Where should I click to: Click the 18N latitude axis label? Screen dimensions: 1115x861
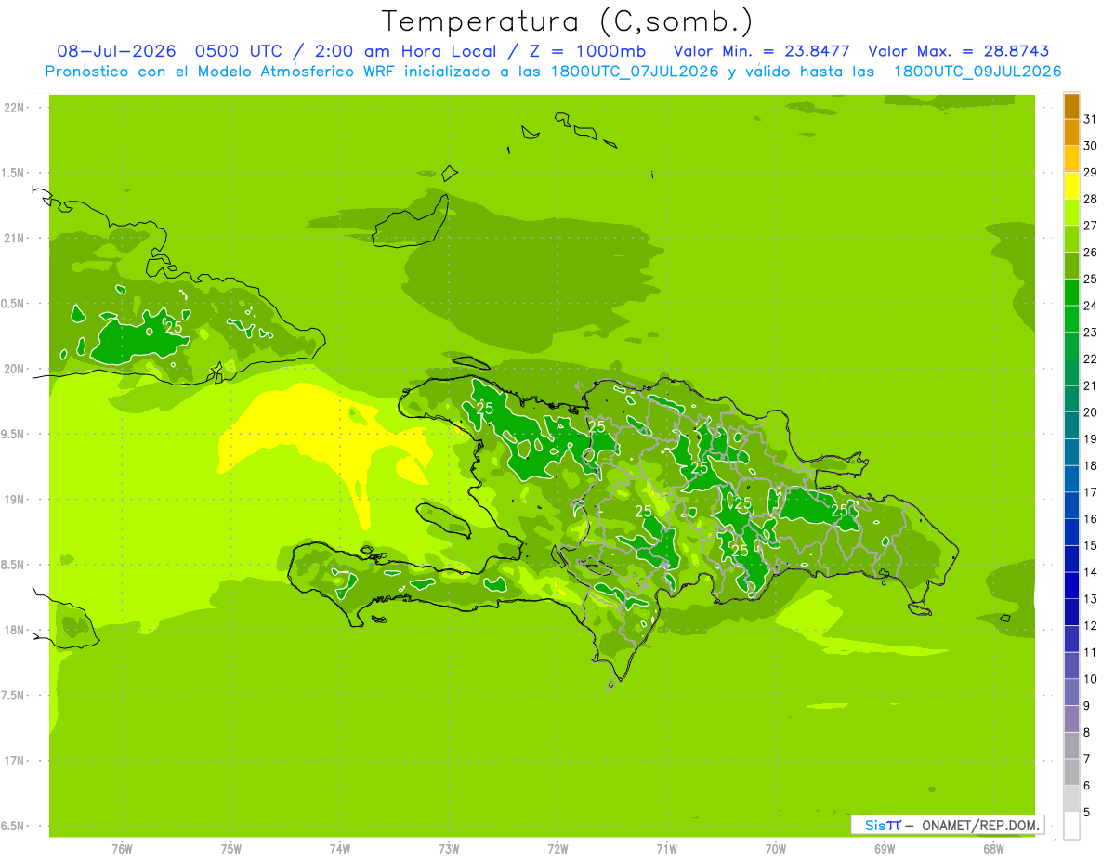[x=16, y=630]
